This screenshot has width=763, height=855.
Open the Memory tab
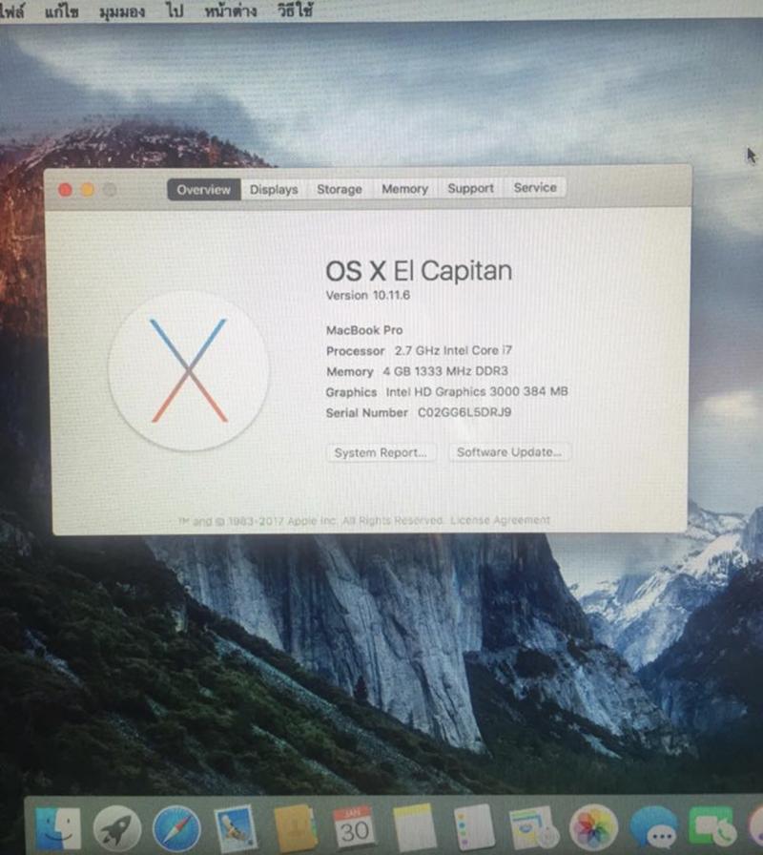pyautogui.click(x=404, y=189)
